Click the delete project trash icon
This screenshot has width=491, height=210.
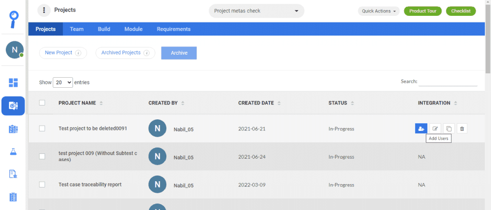pos(462,128)
